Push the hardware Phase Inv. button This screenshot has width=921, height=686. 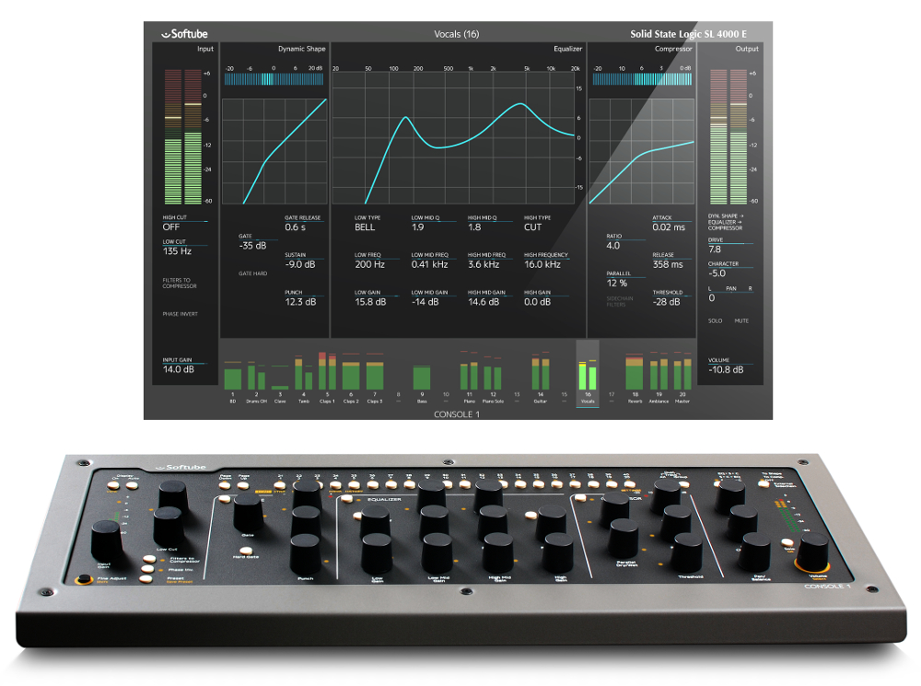click(x=147, y=568)
